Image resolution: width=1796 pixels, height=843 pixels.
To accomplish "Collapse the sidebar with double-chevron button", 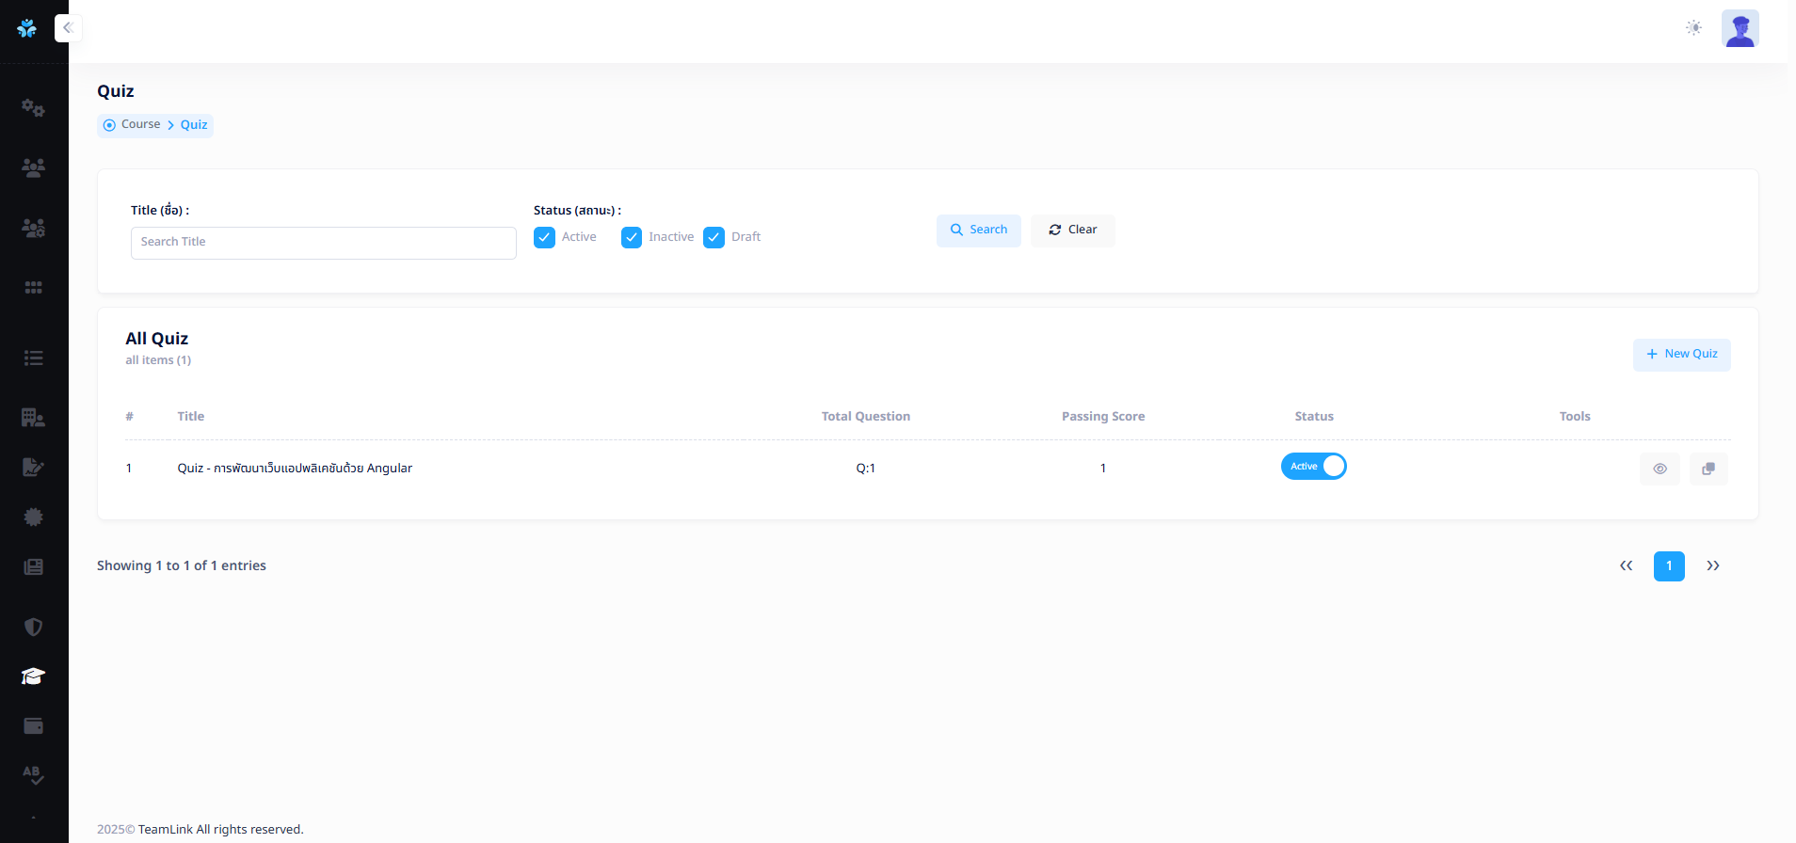I will pyautogui.click(x=68, y=28).
